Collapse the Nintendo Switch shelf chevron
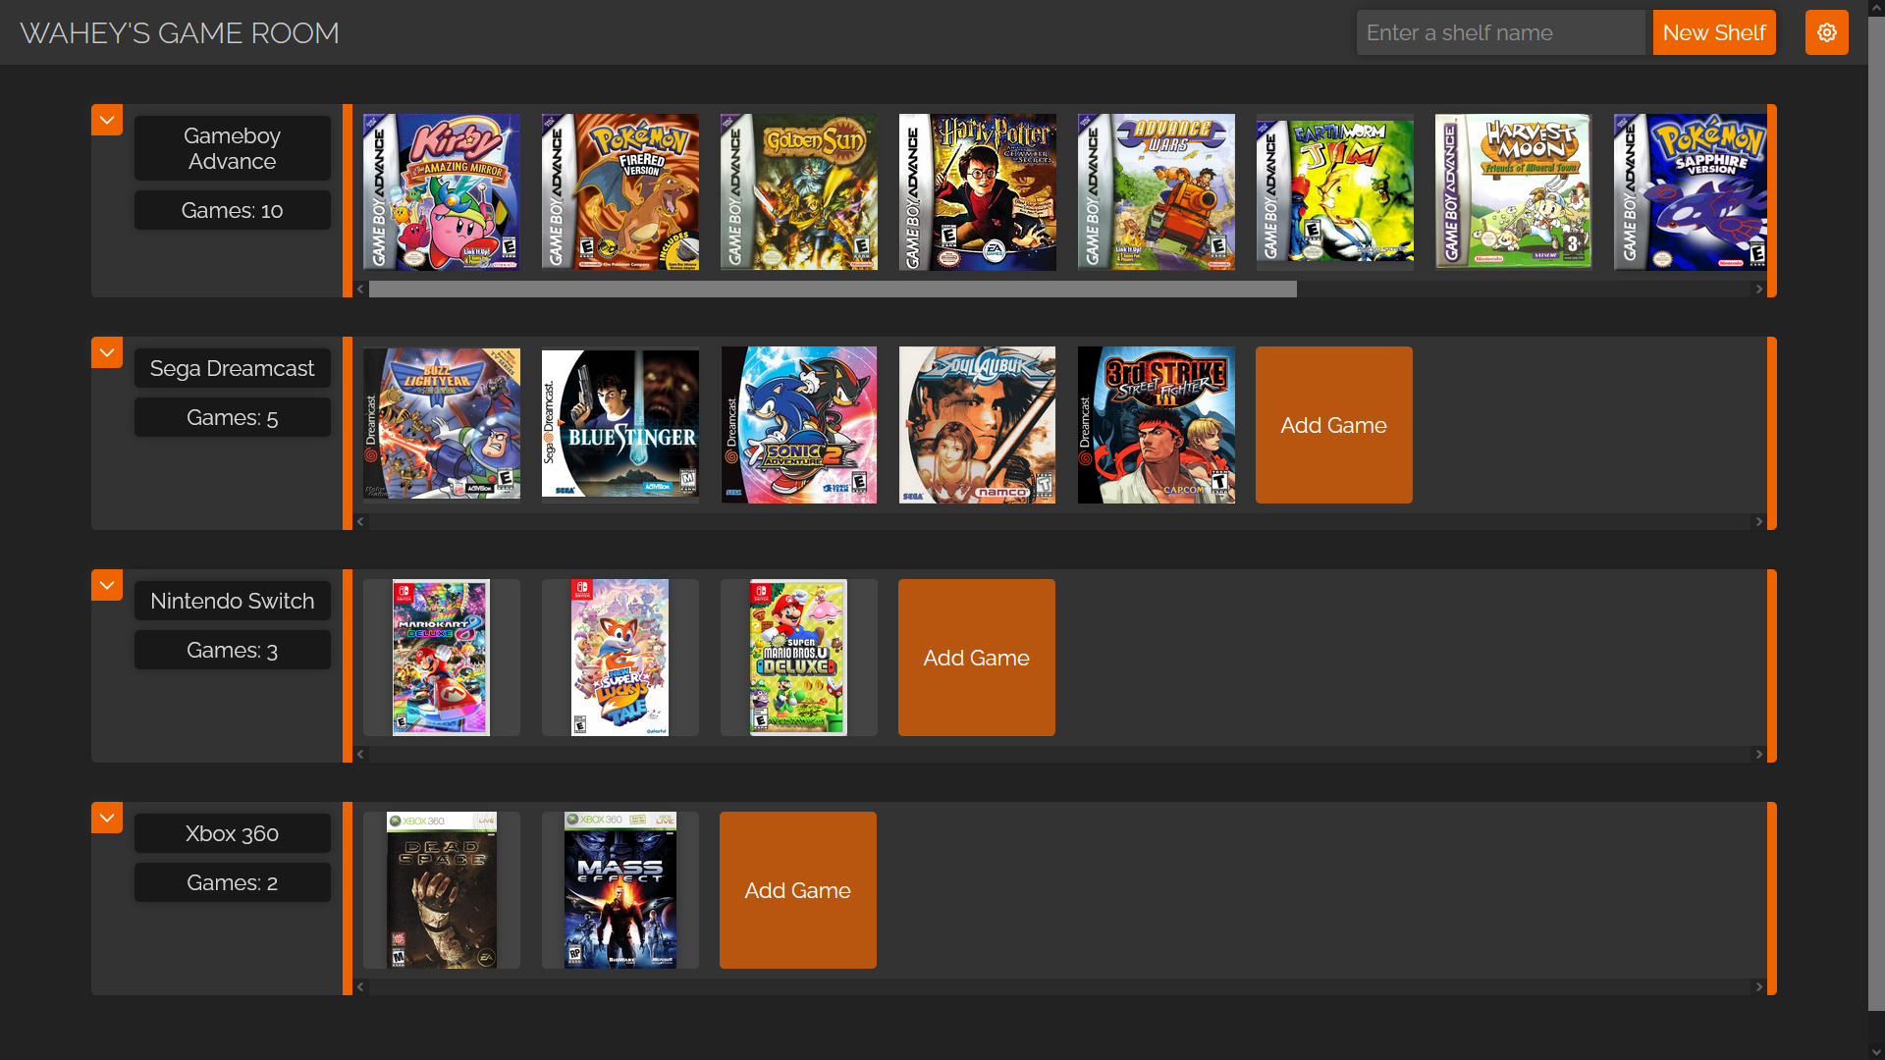1885x1060 pixels. coord(107,585)
